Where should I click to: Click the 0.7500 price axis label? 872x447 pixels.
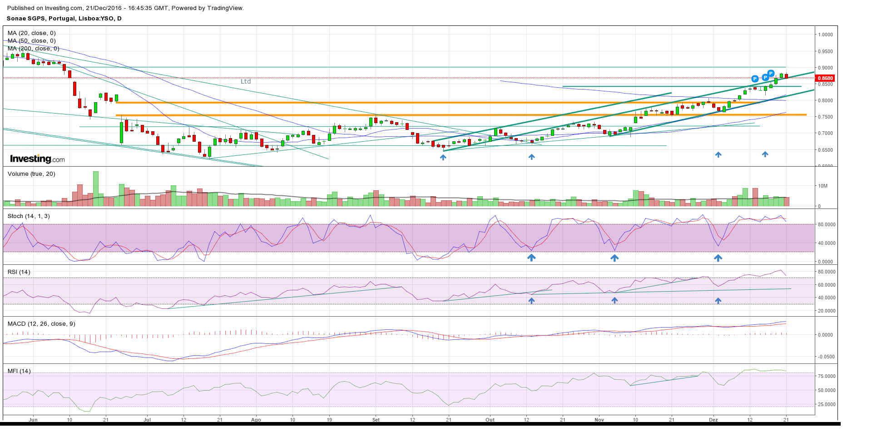point(826,117)
